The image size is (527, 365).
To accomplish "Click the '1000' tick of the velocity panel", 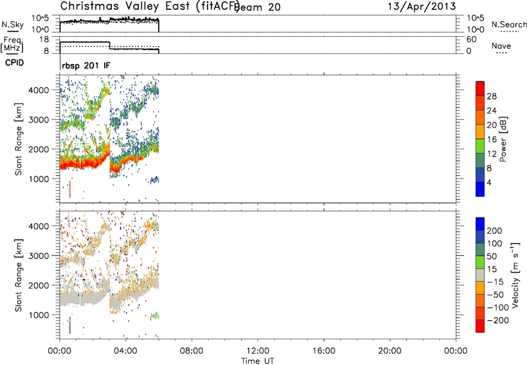I will pyautogui.click(x=39, y=315).
